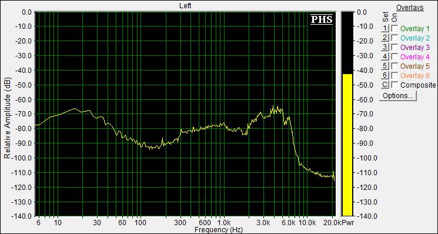438x234 pixels.
Task: Click Set button 5 for Overlay 5
Action: (x=385, y=66)
